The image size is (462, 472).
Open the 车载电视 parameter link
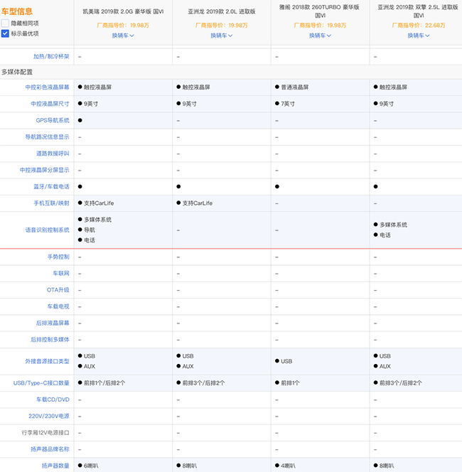tap(58, 306)
